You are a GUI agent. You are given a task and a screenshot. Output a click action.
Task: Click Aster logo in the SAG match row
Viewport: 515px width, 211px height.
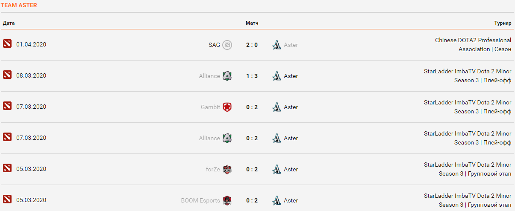(277, 45)
